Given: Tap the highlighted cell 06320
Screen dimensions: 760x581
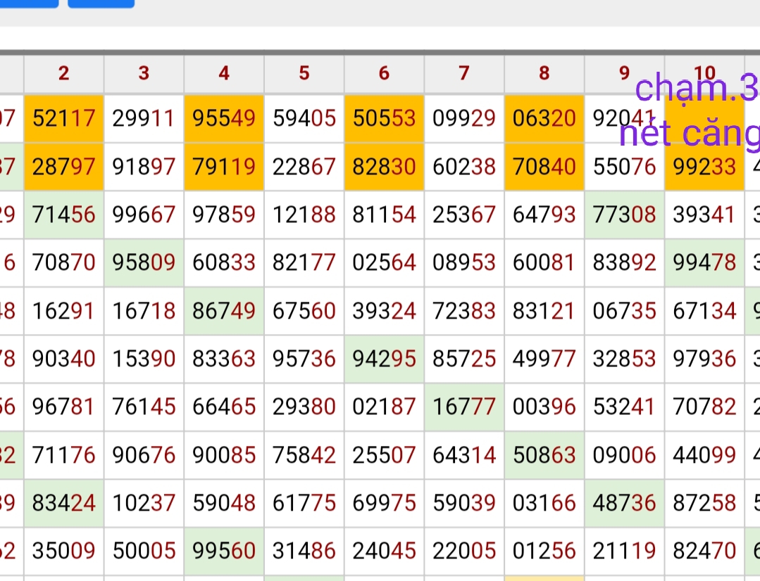Looking at the screenshot, I should point(544,118).
